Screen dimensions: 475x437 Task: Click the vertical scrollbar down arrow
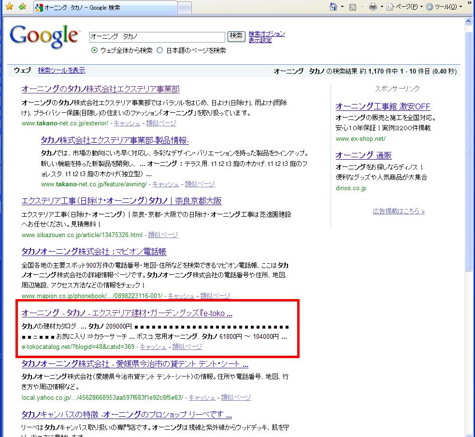point(469,433)
